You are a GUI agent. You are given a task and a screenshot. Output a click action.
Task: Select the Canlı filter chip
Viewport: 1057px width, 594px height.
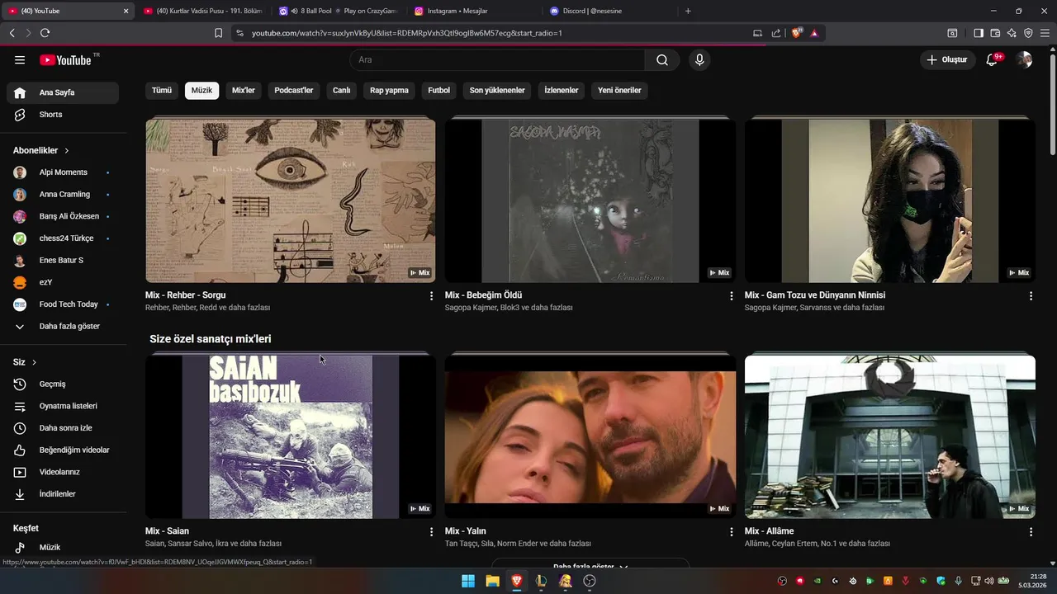click(341, 91)
